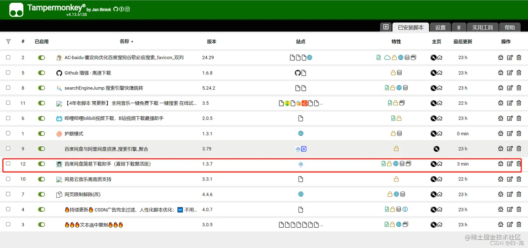528x248 pixels.
Task: Open homepage icon for 哔哩哔哩 script row
Action: point(440,118)
